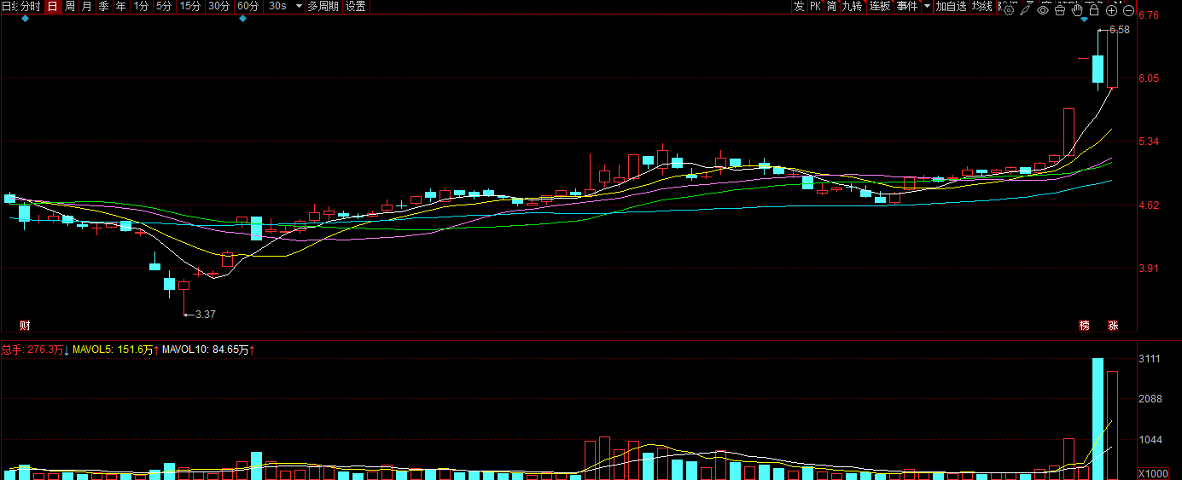Select the 1分 one-minute period
The width and height of the screenshot is (1182, 480).
141,6
